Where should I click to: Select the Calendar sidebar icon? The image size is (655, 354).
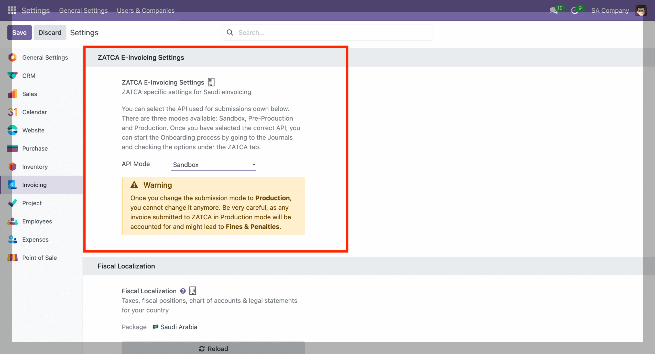click(x=12, y=112)
